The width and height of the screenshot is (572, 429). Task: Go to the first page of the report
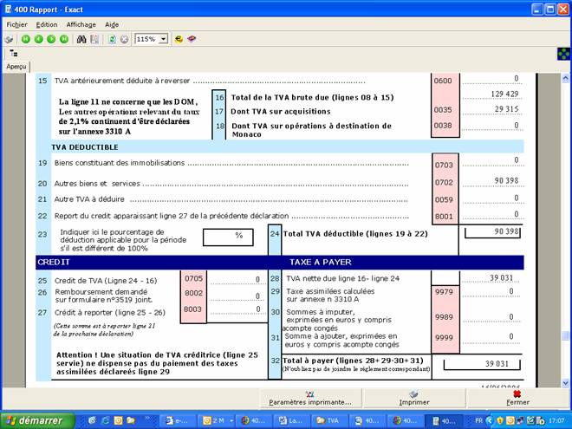click(26, 39)
